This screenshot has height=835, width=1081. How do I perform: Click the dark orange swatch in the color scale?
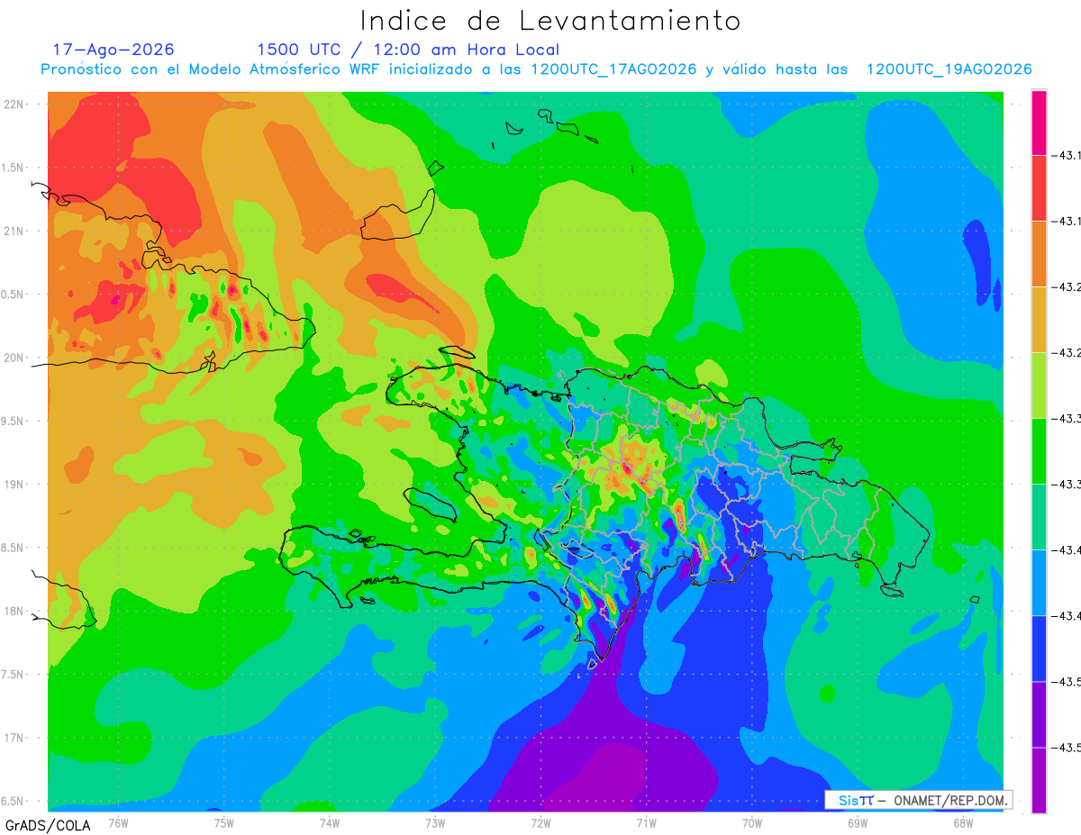[x=1039, y=254]
